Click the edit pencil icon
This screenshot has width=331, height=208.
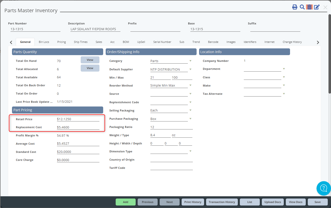click(317, 7)
